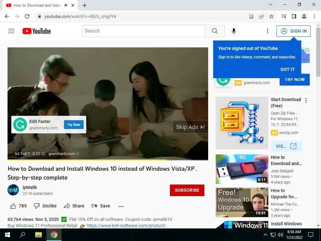
Task: Open the Install Windows video title
Action: pyautogui.click(x=286, y=224)
